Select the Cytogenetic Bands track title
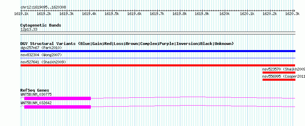Image resolution: width=305 pixels, height=126 pixels. [x=41, y=25]
